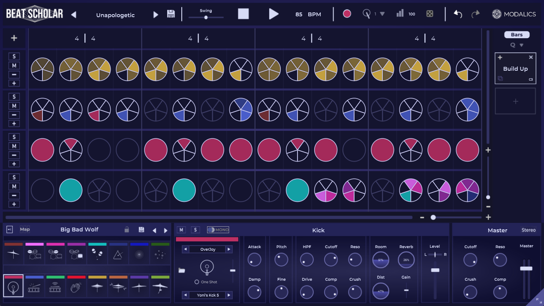
Task: Open the Modalics logo menu
Action: [514, 14]
